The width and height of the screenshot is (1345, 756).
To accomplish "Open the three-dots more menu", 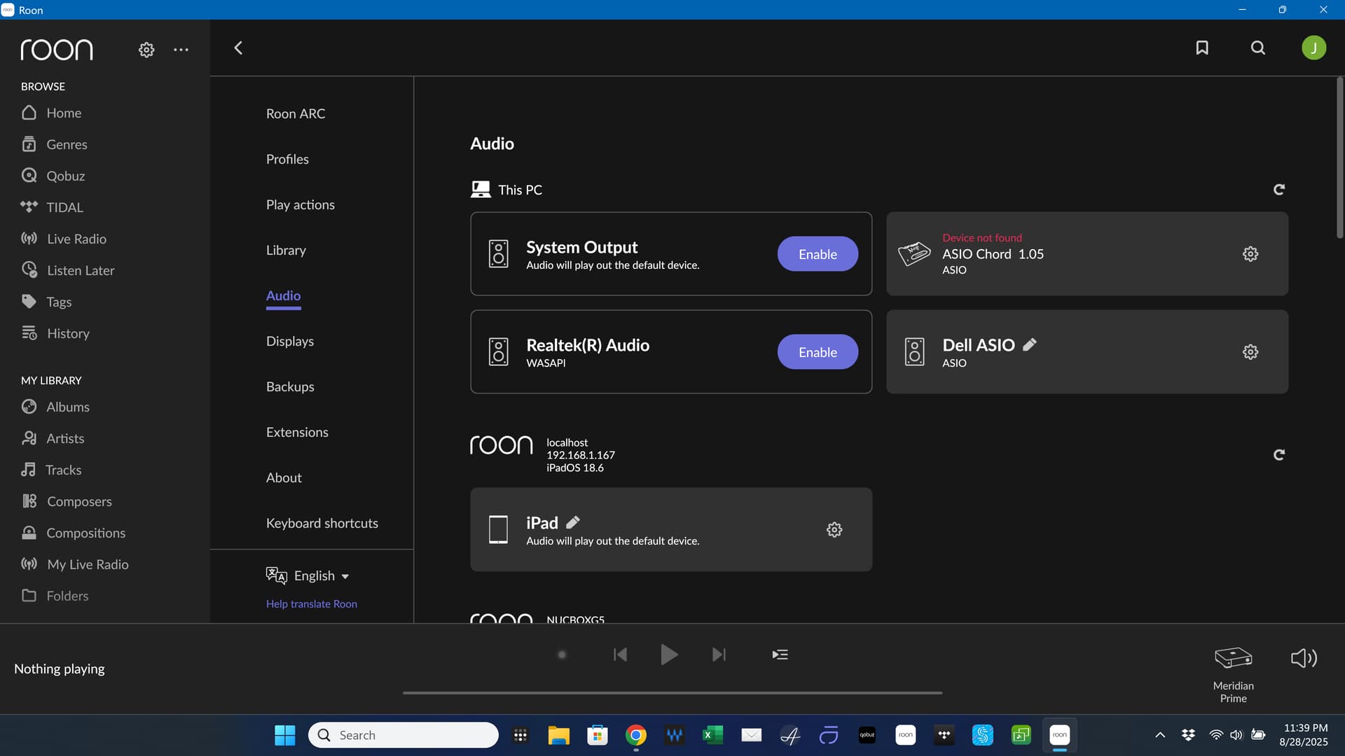I will pos(181,50).
